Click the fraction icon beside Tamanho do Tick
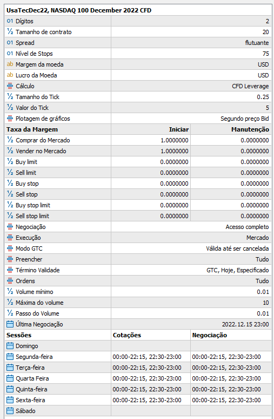Image resolution: width=274 pixels, height=419 pixels. tap(10, 97)
